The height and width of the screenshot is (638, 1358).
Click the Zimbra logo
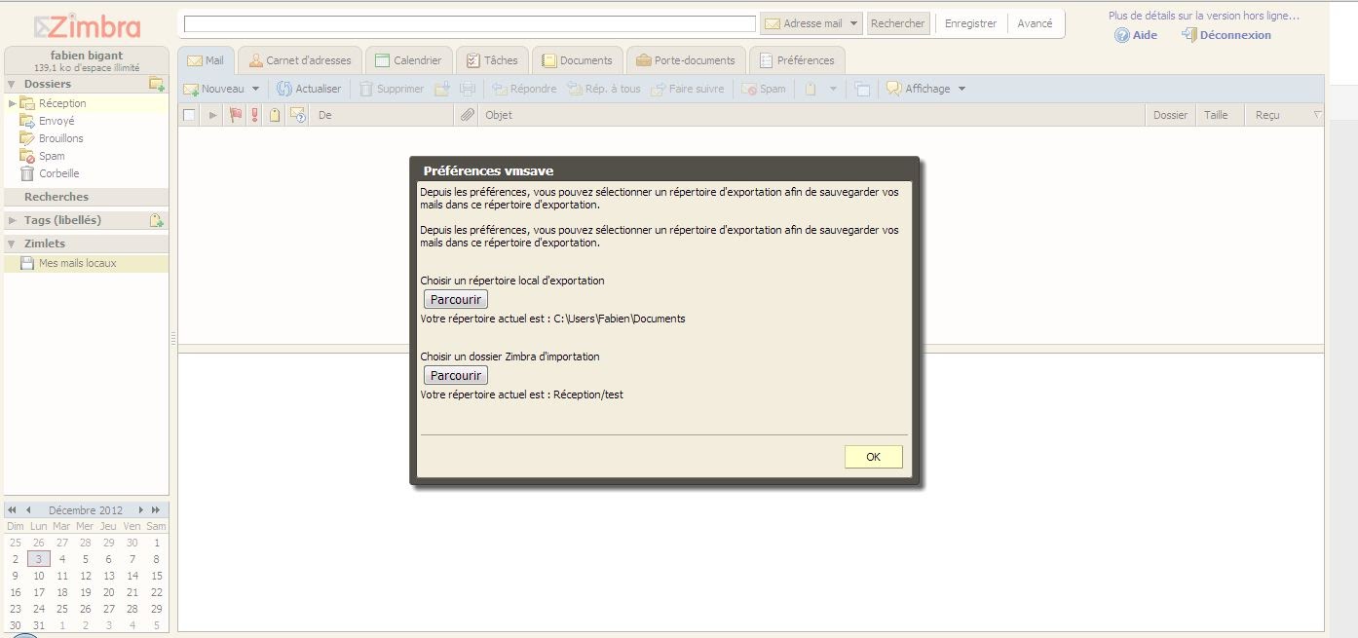point(87,26)
